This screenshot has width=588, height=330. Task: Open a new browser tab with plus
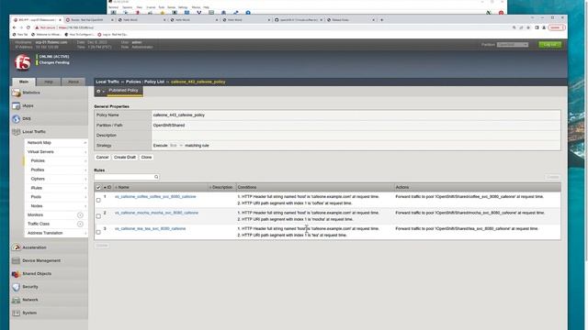click(382, 20)
